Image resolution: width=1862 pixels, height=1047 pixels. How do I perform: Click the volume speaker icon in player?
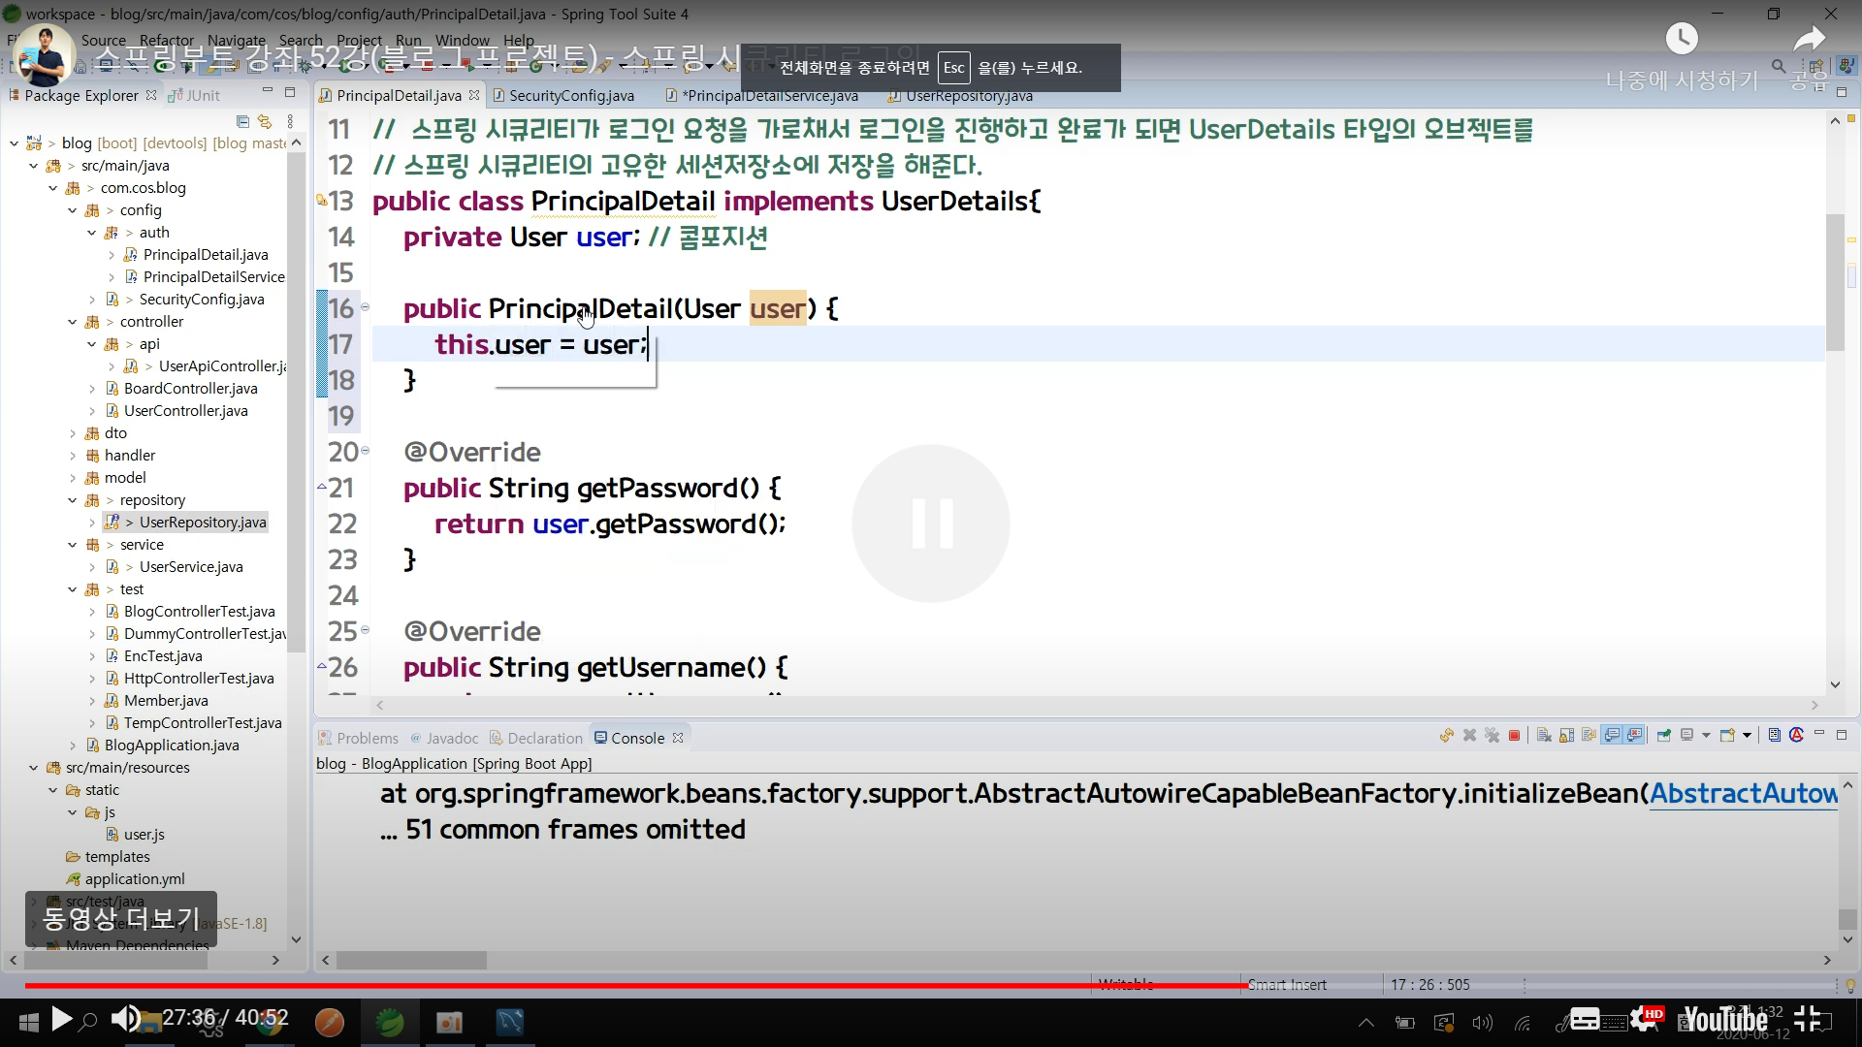click(125, 1018)
